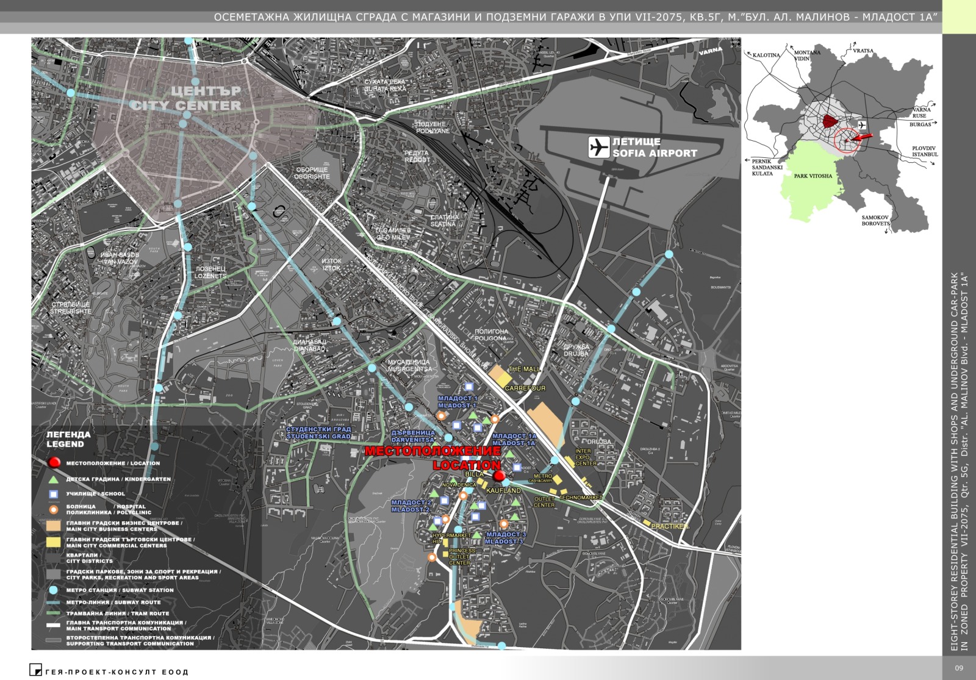The height and width of the screenshot is (680, 976).
Task: Click the cyan subway station dot in legend
Action: (54, 590)
